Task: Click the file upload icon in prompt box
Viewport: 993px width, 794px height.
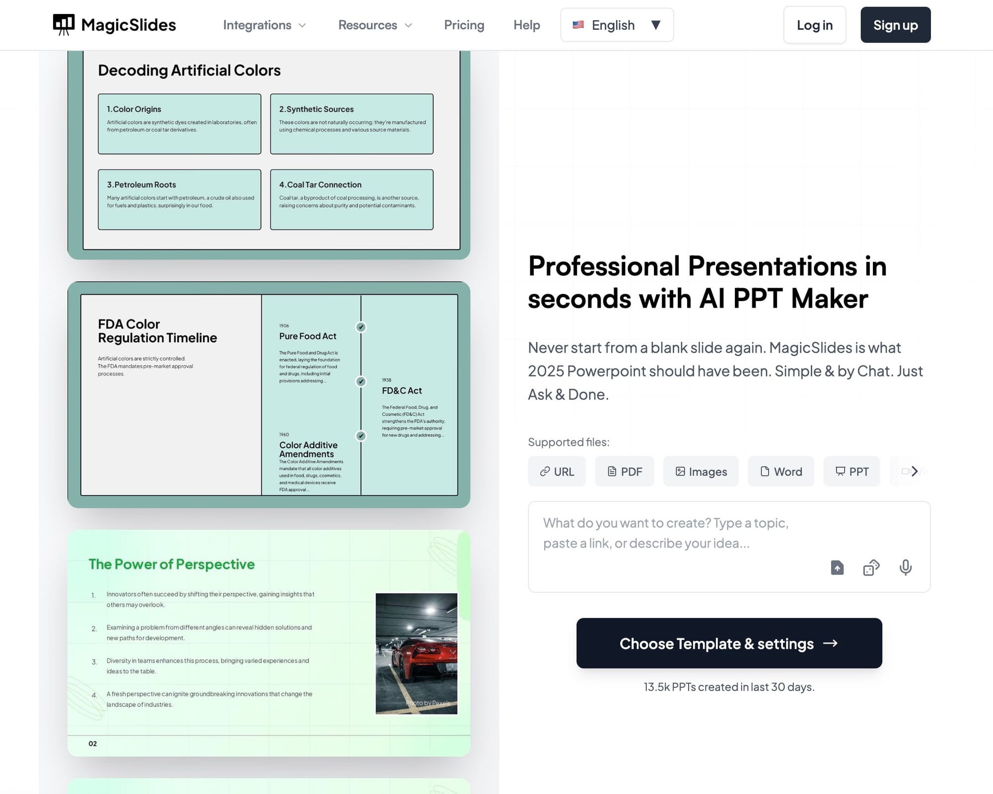Action: click(837, 567)
